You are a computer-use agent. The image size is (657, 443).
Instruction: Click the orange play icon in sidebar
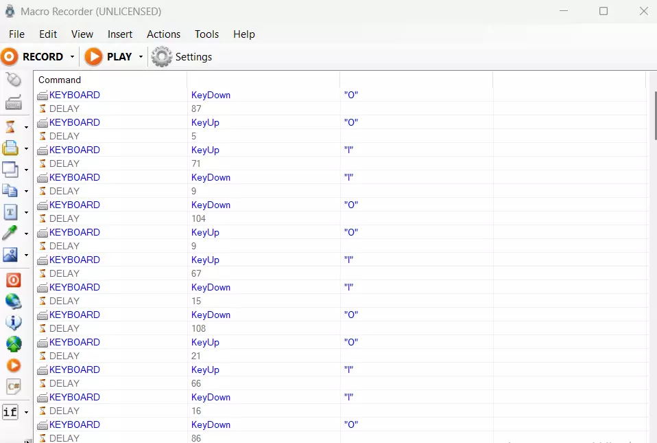pyautogui.click(x=13, y=365)
